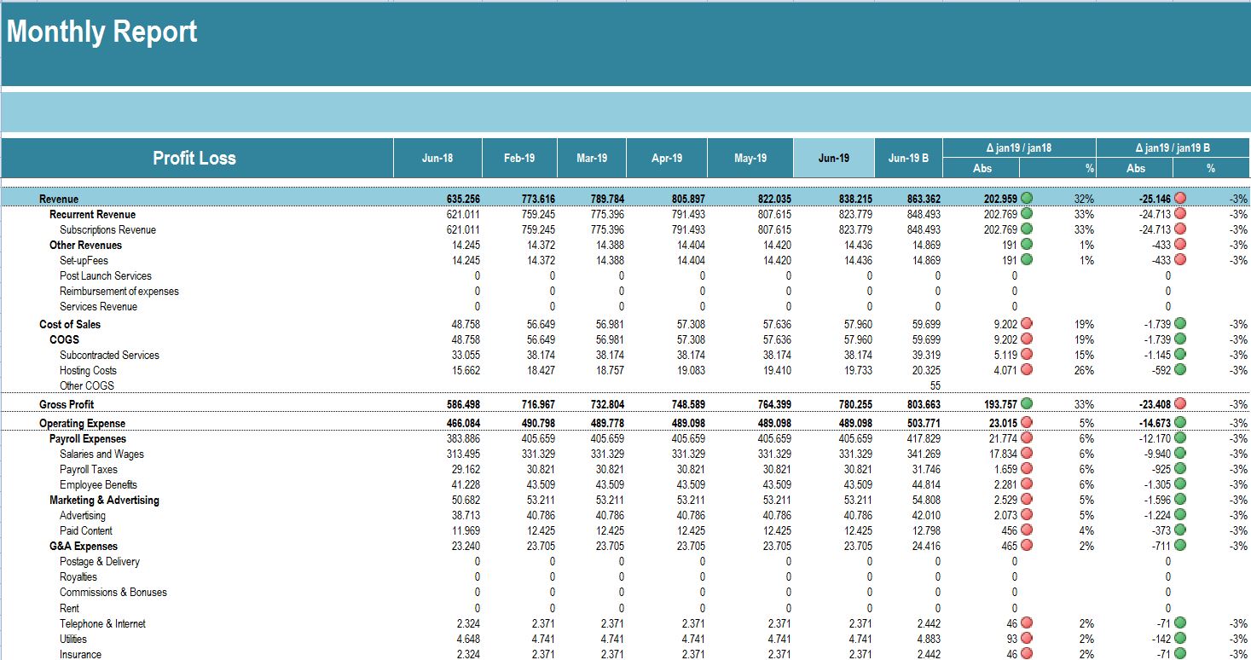Click red circle beside Salaries and Wages 17.834
This screenshot has width=1251, height=660.
1027,454
